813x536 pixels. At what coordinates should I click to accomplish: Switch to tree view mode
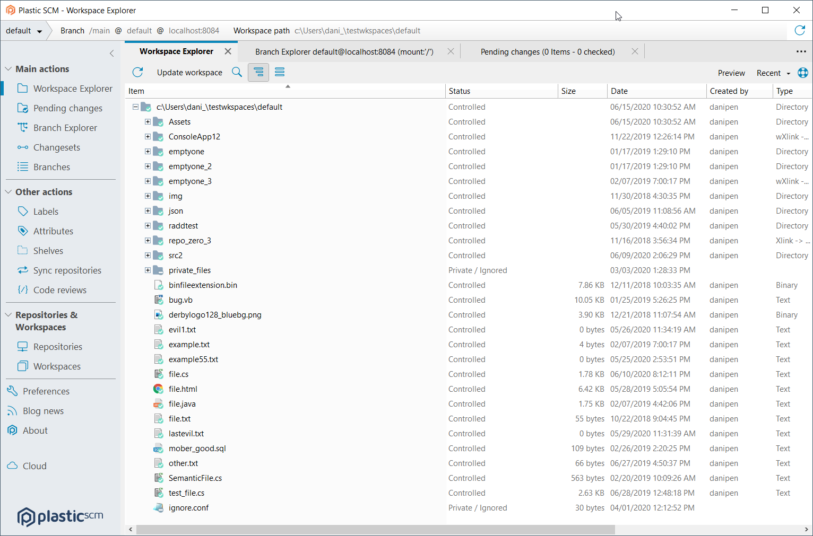(x=258, y=72)
